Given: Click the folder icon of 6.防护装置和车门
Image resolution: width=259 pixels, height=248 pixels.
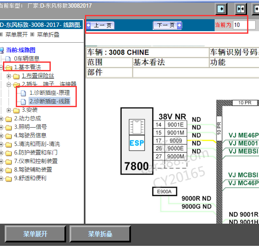Looking at the screenshot, I should 9,153.
